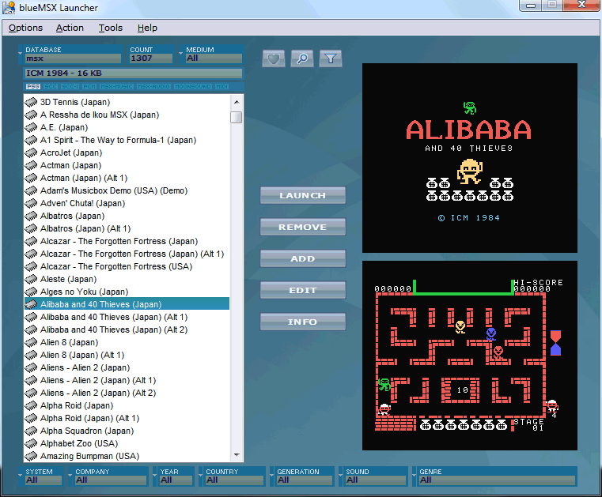Open the Action menu
Screen dimensions: 602x497
point(70,28)
